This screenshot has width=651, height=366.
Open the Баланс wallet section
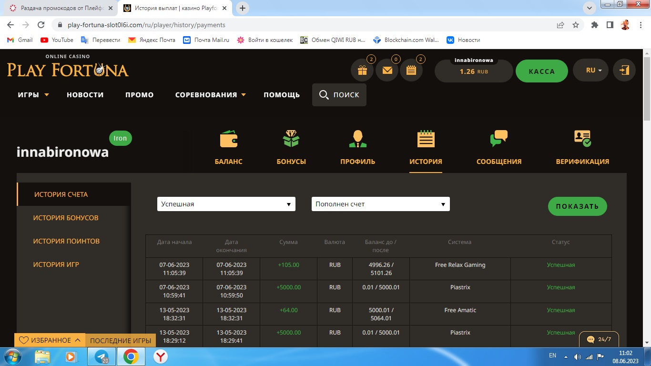tap(229, 148)
